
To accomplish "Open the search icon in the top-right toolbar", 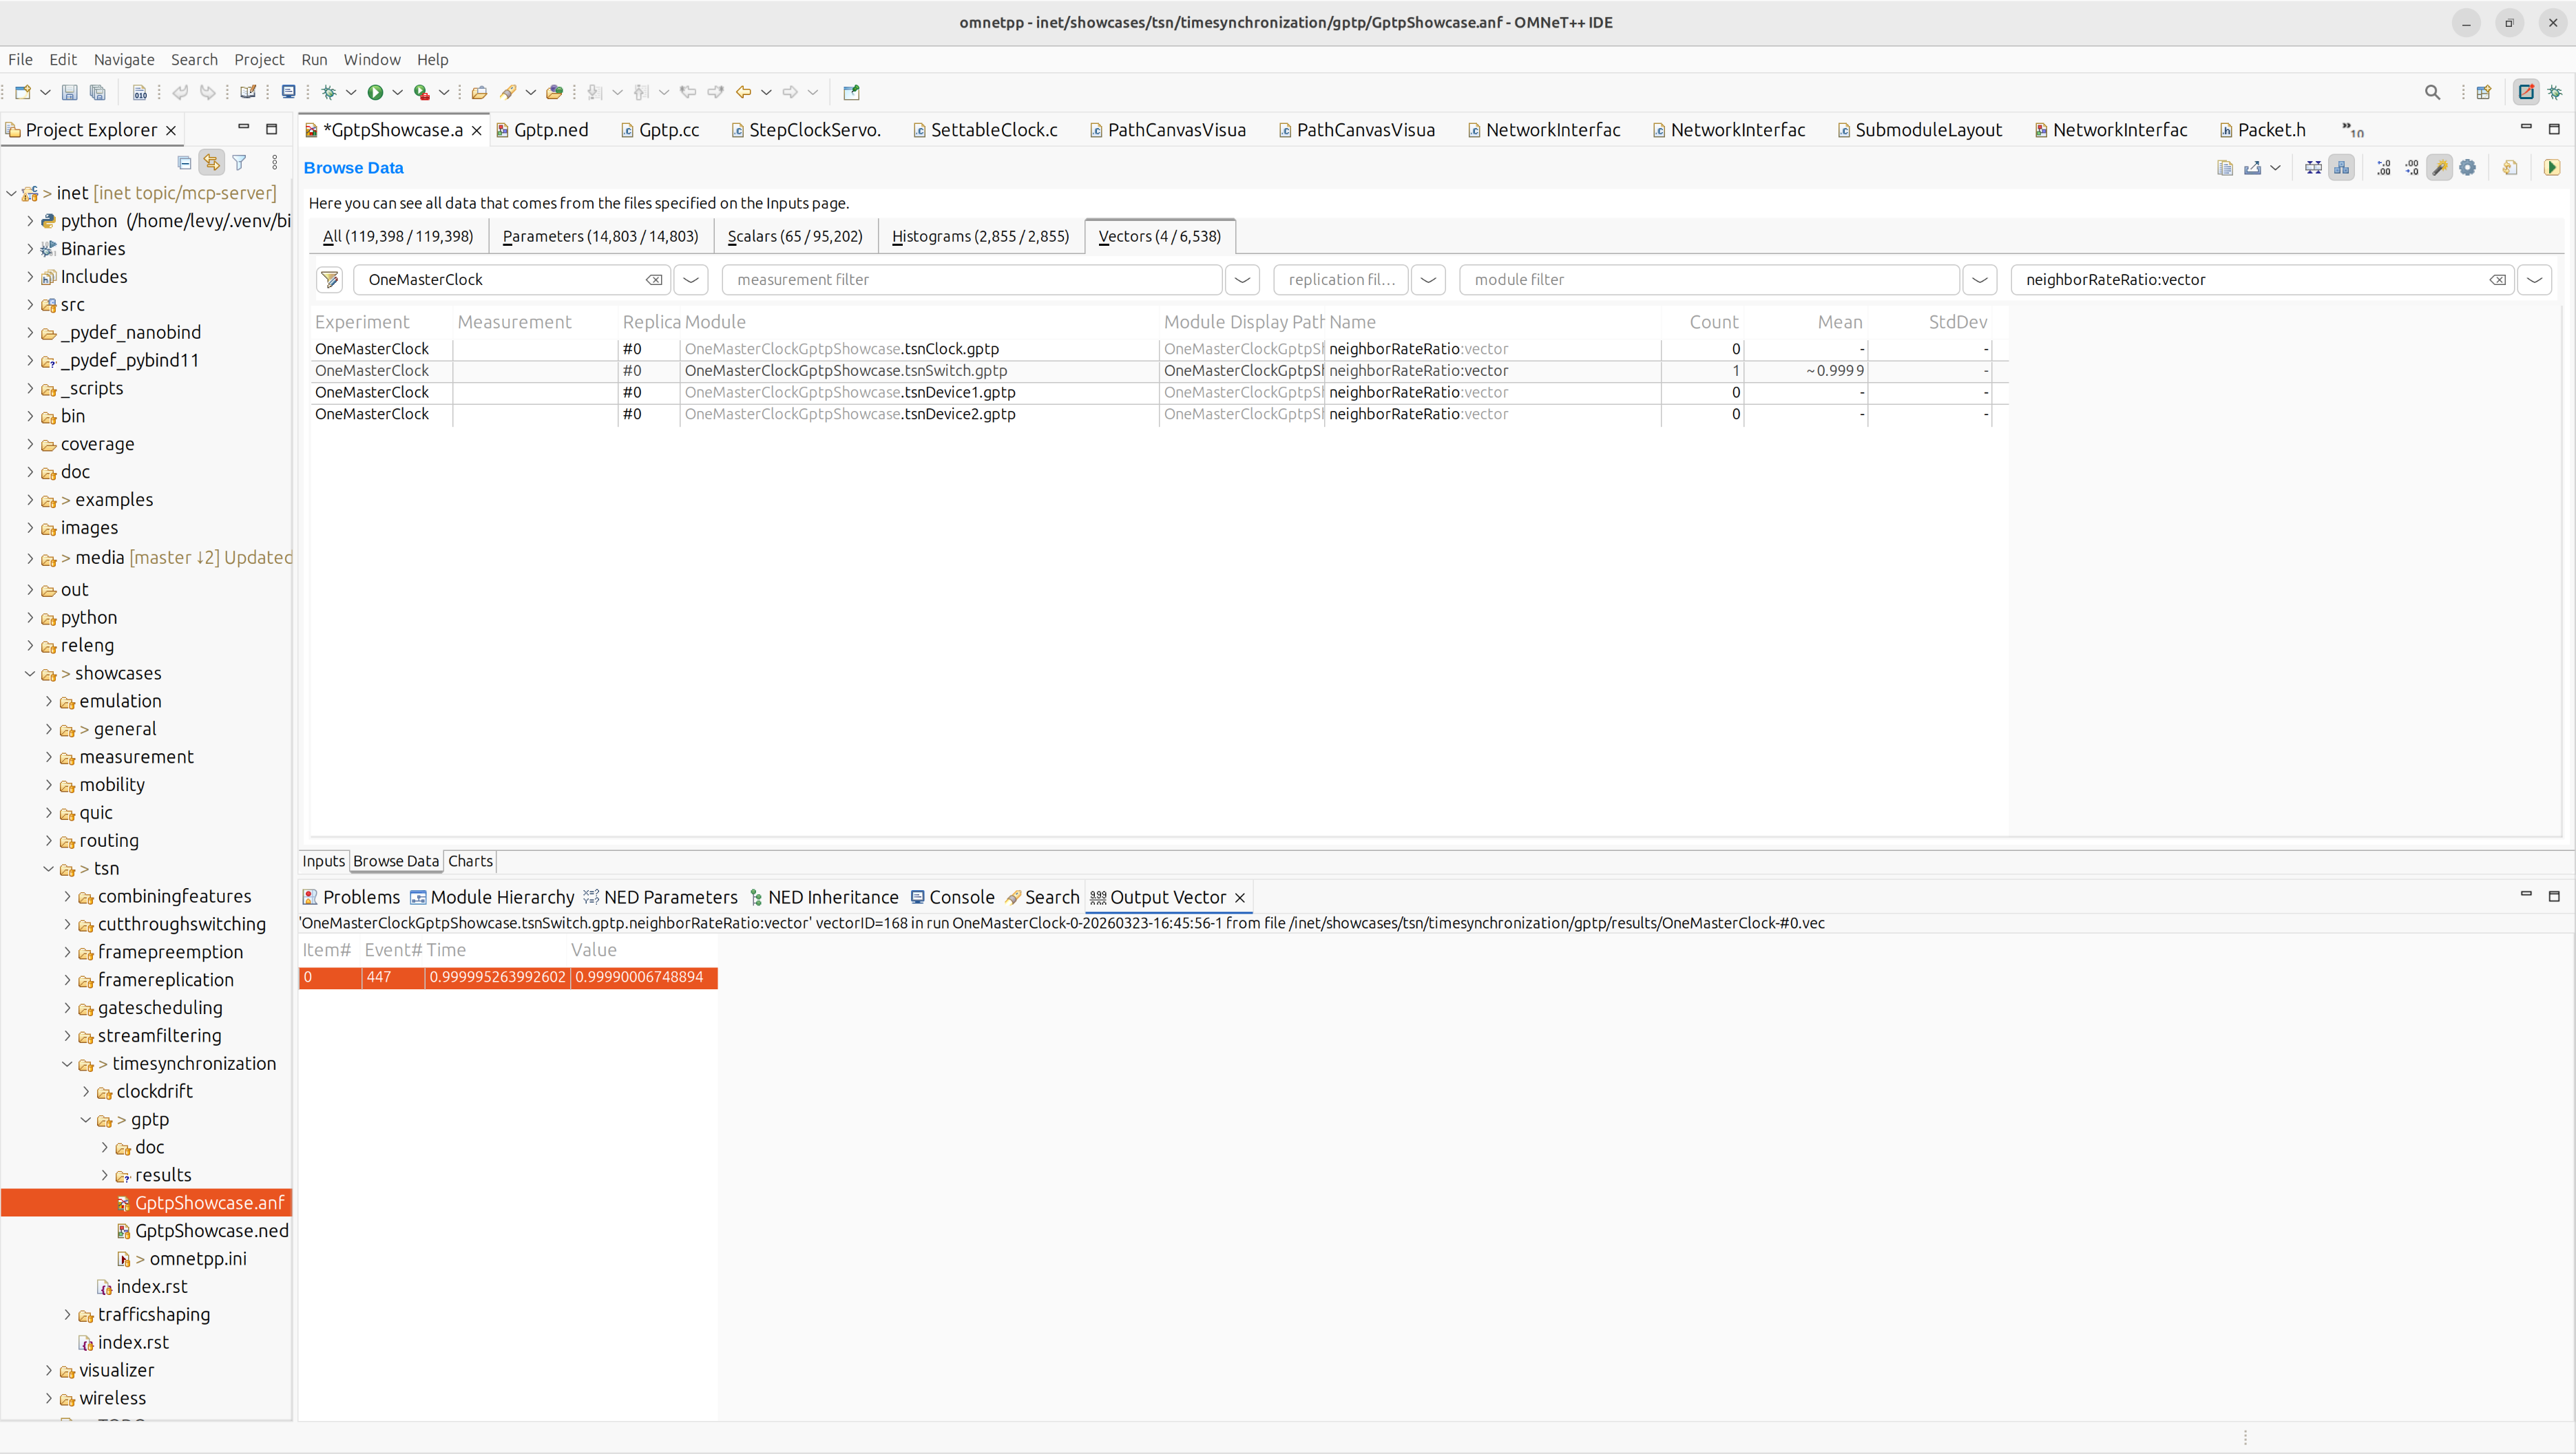I will (x=2432, y=92).
